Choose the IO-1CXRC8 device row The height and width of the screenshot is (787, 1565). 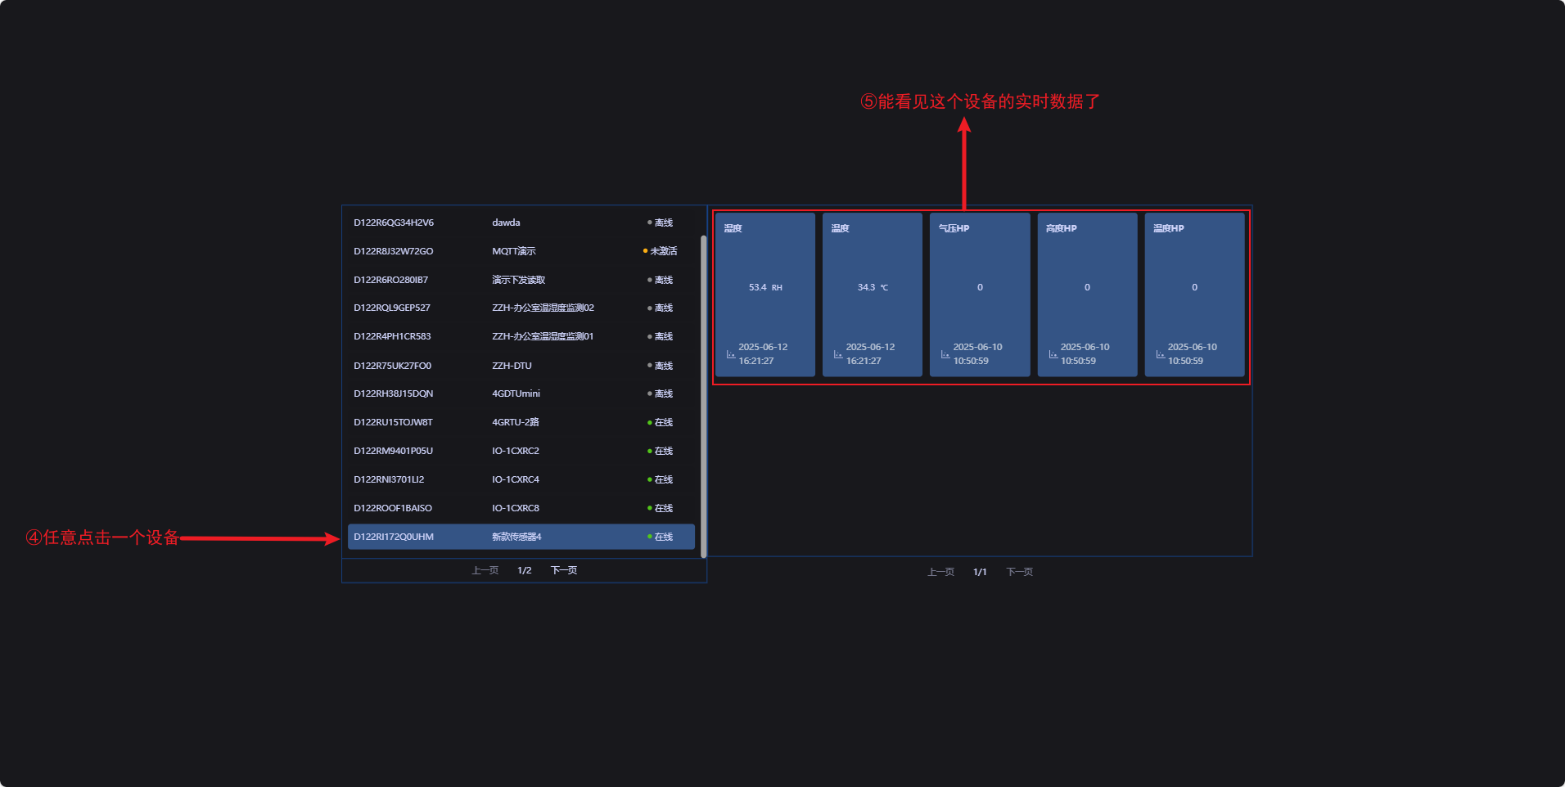[x=521, y=508]
